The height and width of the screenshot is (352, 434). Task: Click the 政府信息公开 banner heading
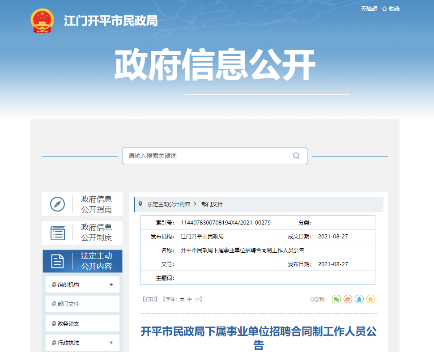click(x=215, y=64)
